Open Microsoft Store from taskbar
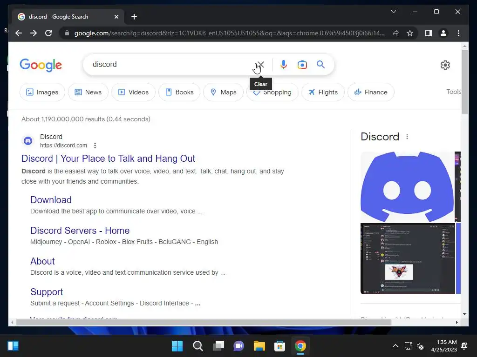The image size is (477, 357). point(279,346)
